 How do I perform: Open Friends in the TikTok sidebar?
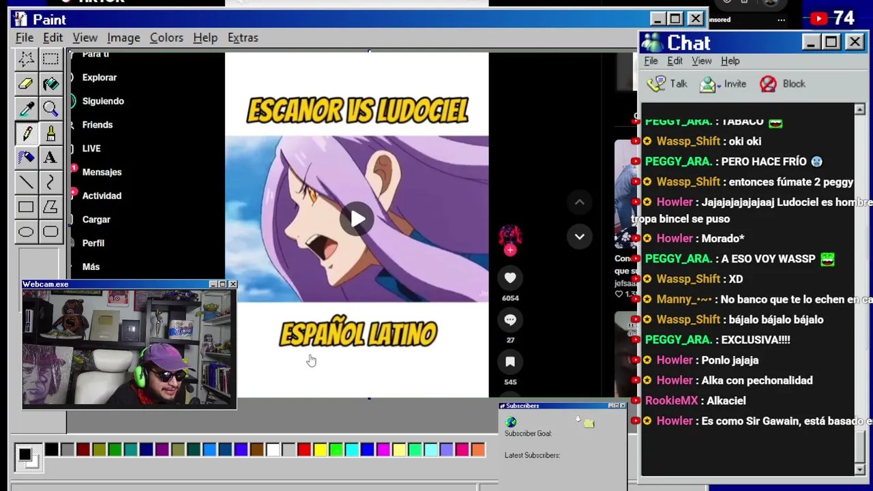98,125
